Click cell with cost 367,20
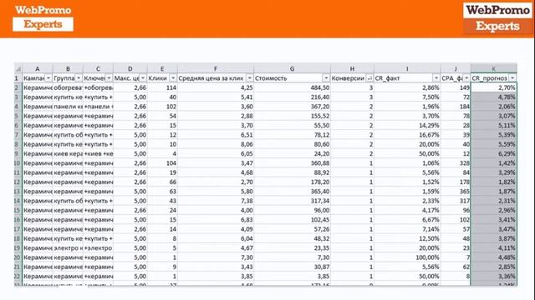Image resolution: width=535 pixels, height=300 pixels. [292, 107]
